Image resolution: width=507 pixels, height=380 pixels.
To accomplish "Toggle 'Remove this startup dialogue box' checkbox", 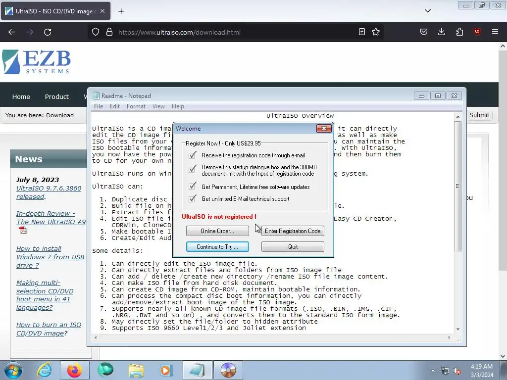I will 193,169.
